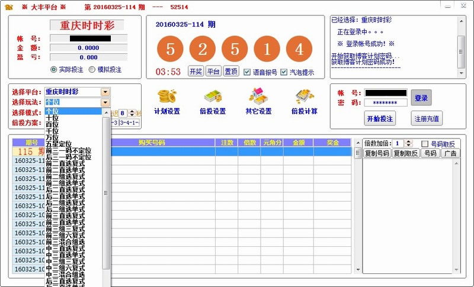Open 注册充值 button
474x287 pixels.
pos(427,118)
